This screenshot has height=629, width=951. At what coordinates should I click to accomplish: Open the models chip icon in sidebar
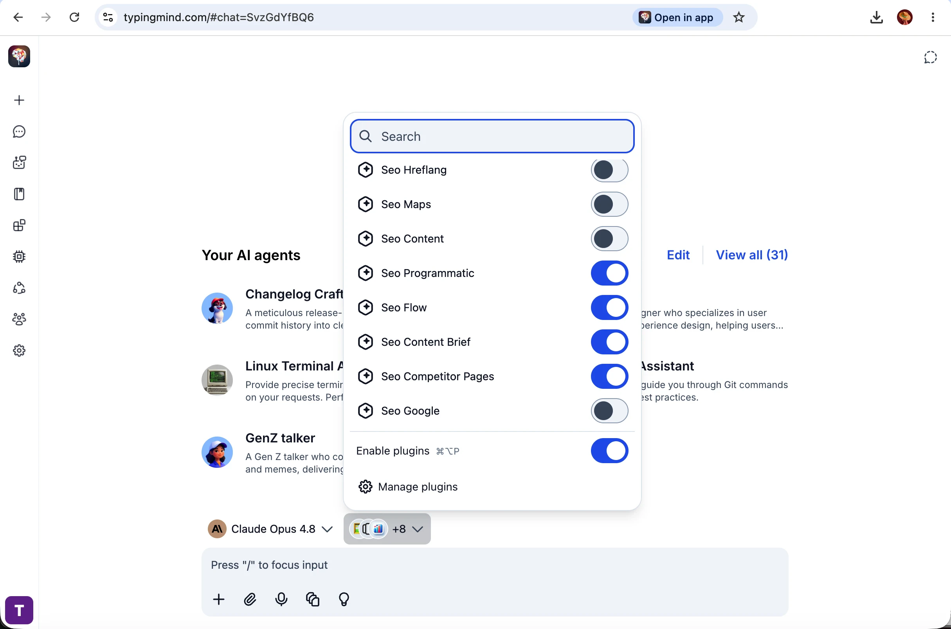click(19, 257)
